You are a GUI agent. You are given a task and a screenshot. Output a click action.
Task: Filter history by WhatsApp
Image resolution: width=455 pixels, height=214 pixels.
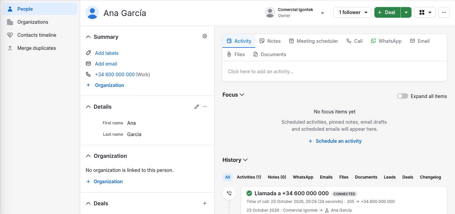[x=303, y=177]
